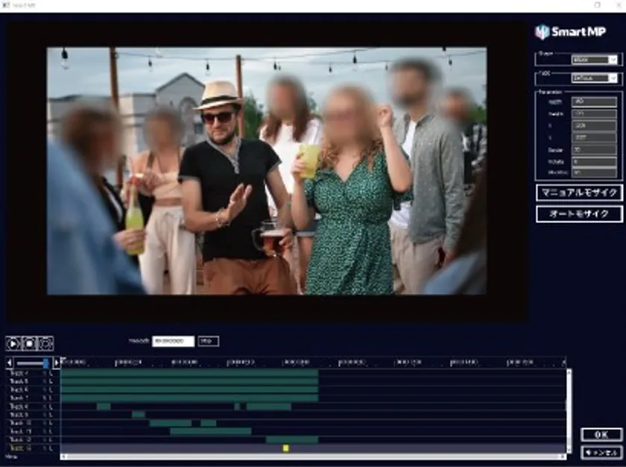Click the down arrow on the track scrollbar
Screen dimensions: 626x467
(x=569, y=448)
